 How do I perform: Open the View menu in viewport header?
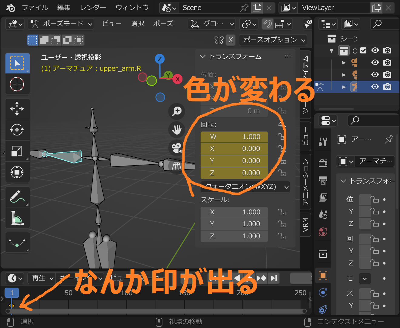tap(112, 24)
